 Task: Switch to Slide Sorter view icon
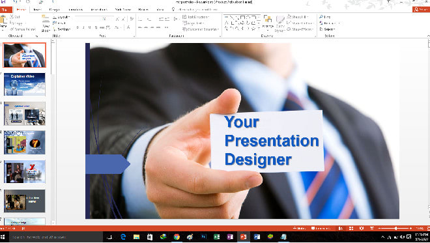[351, 228]
